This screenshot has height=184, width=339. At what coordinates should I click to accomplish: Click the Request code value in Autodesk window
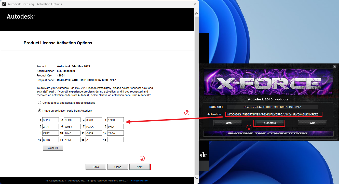tap(87, 80)
